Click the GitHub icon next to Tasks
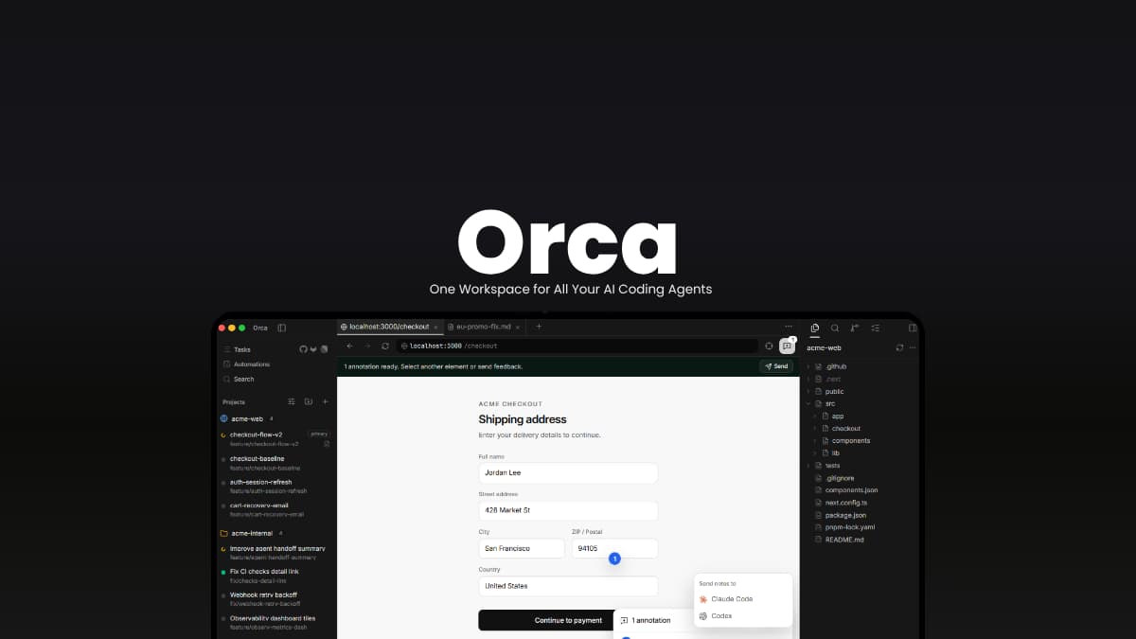 click(303, 349)
